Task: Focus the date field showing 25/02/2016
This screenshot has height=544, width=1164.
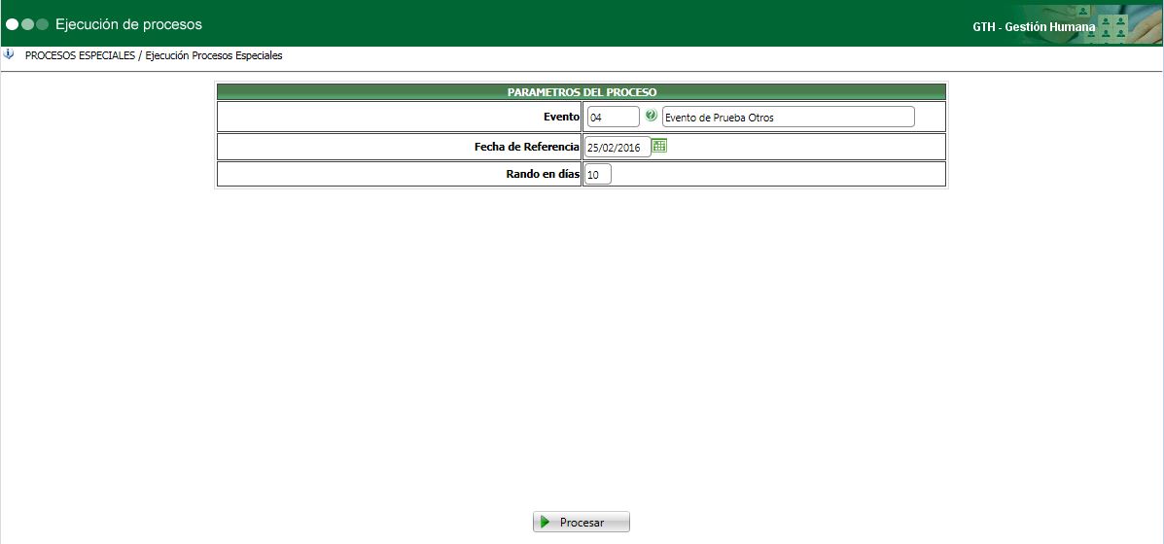Action: click(x=617, y=148)
